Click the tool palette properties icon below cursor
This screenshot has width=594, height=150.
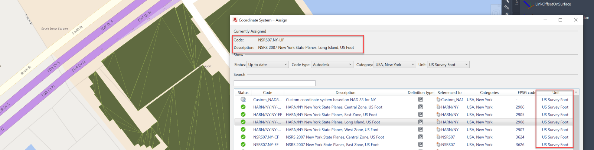507,7
